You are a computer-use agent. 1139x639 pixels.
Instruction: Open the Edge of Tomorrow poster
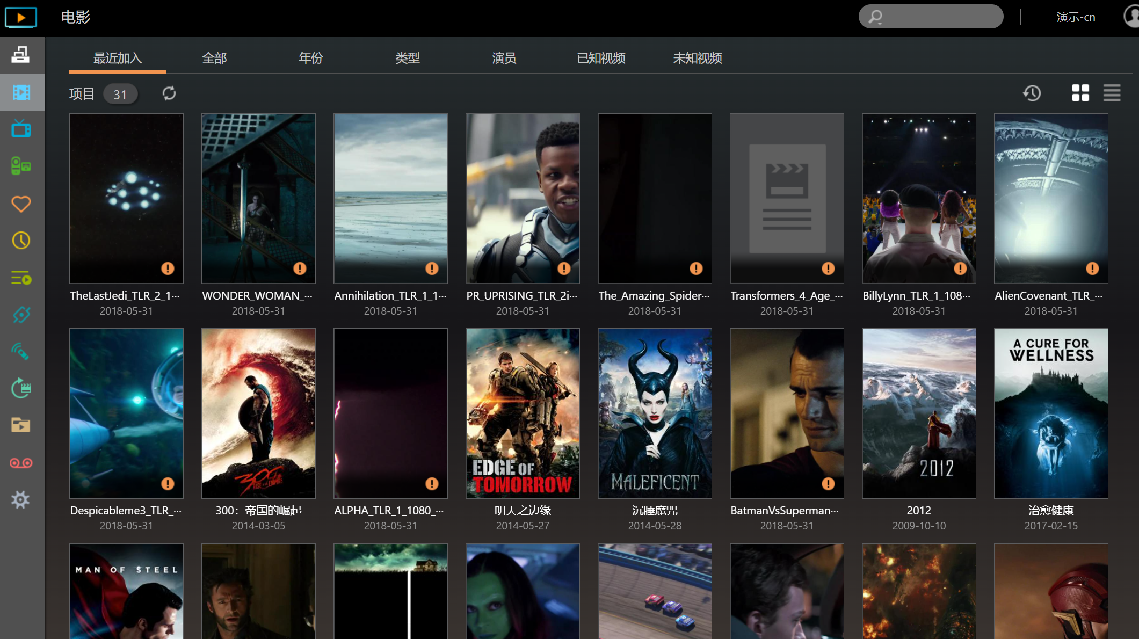pyautogui.click(x=523, y=413)
